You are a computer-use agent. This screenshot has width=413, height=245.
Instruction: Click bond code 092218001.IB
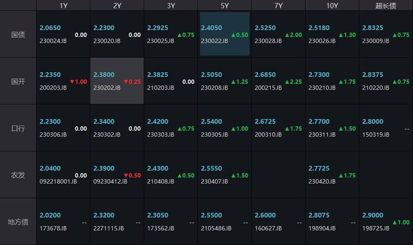click(58, 182)
